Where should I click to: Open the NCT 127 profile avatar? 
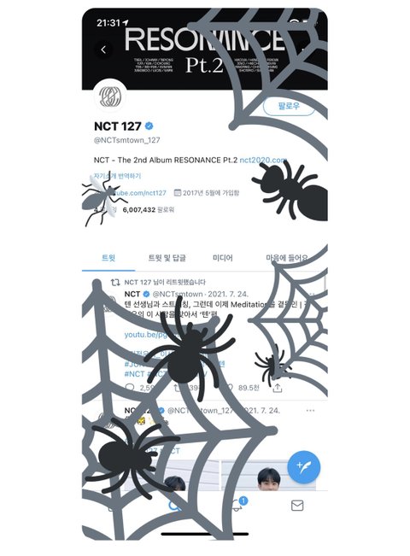tap(110, 97)
